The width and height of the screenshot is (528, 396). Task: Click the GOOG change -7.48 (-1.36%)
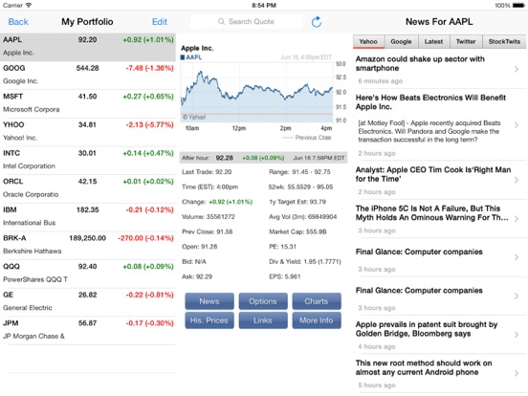[x=149, y=68]
